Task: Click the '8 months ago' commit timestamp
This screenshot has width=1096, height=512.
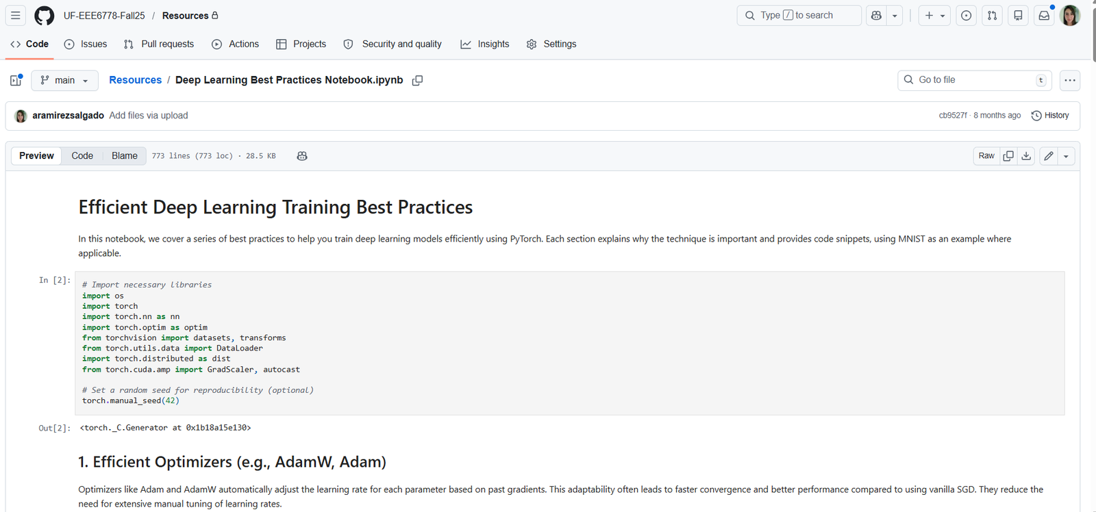Action: point(997,116)
